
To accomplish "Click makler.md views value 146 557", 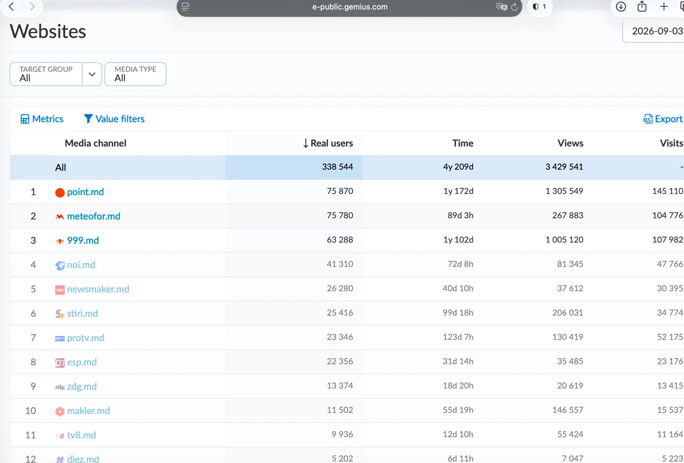I will click(x=568, y=410).
